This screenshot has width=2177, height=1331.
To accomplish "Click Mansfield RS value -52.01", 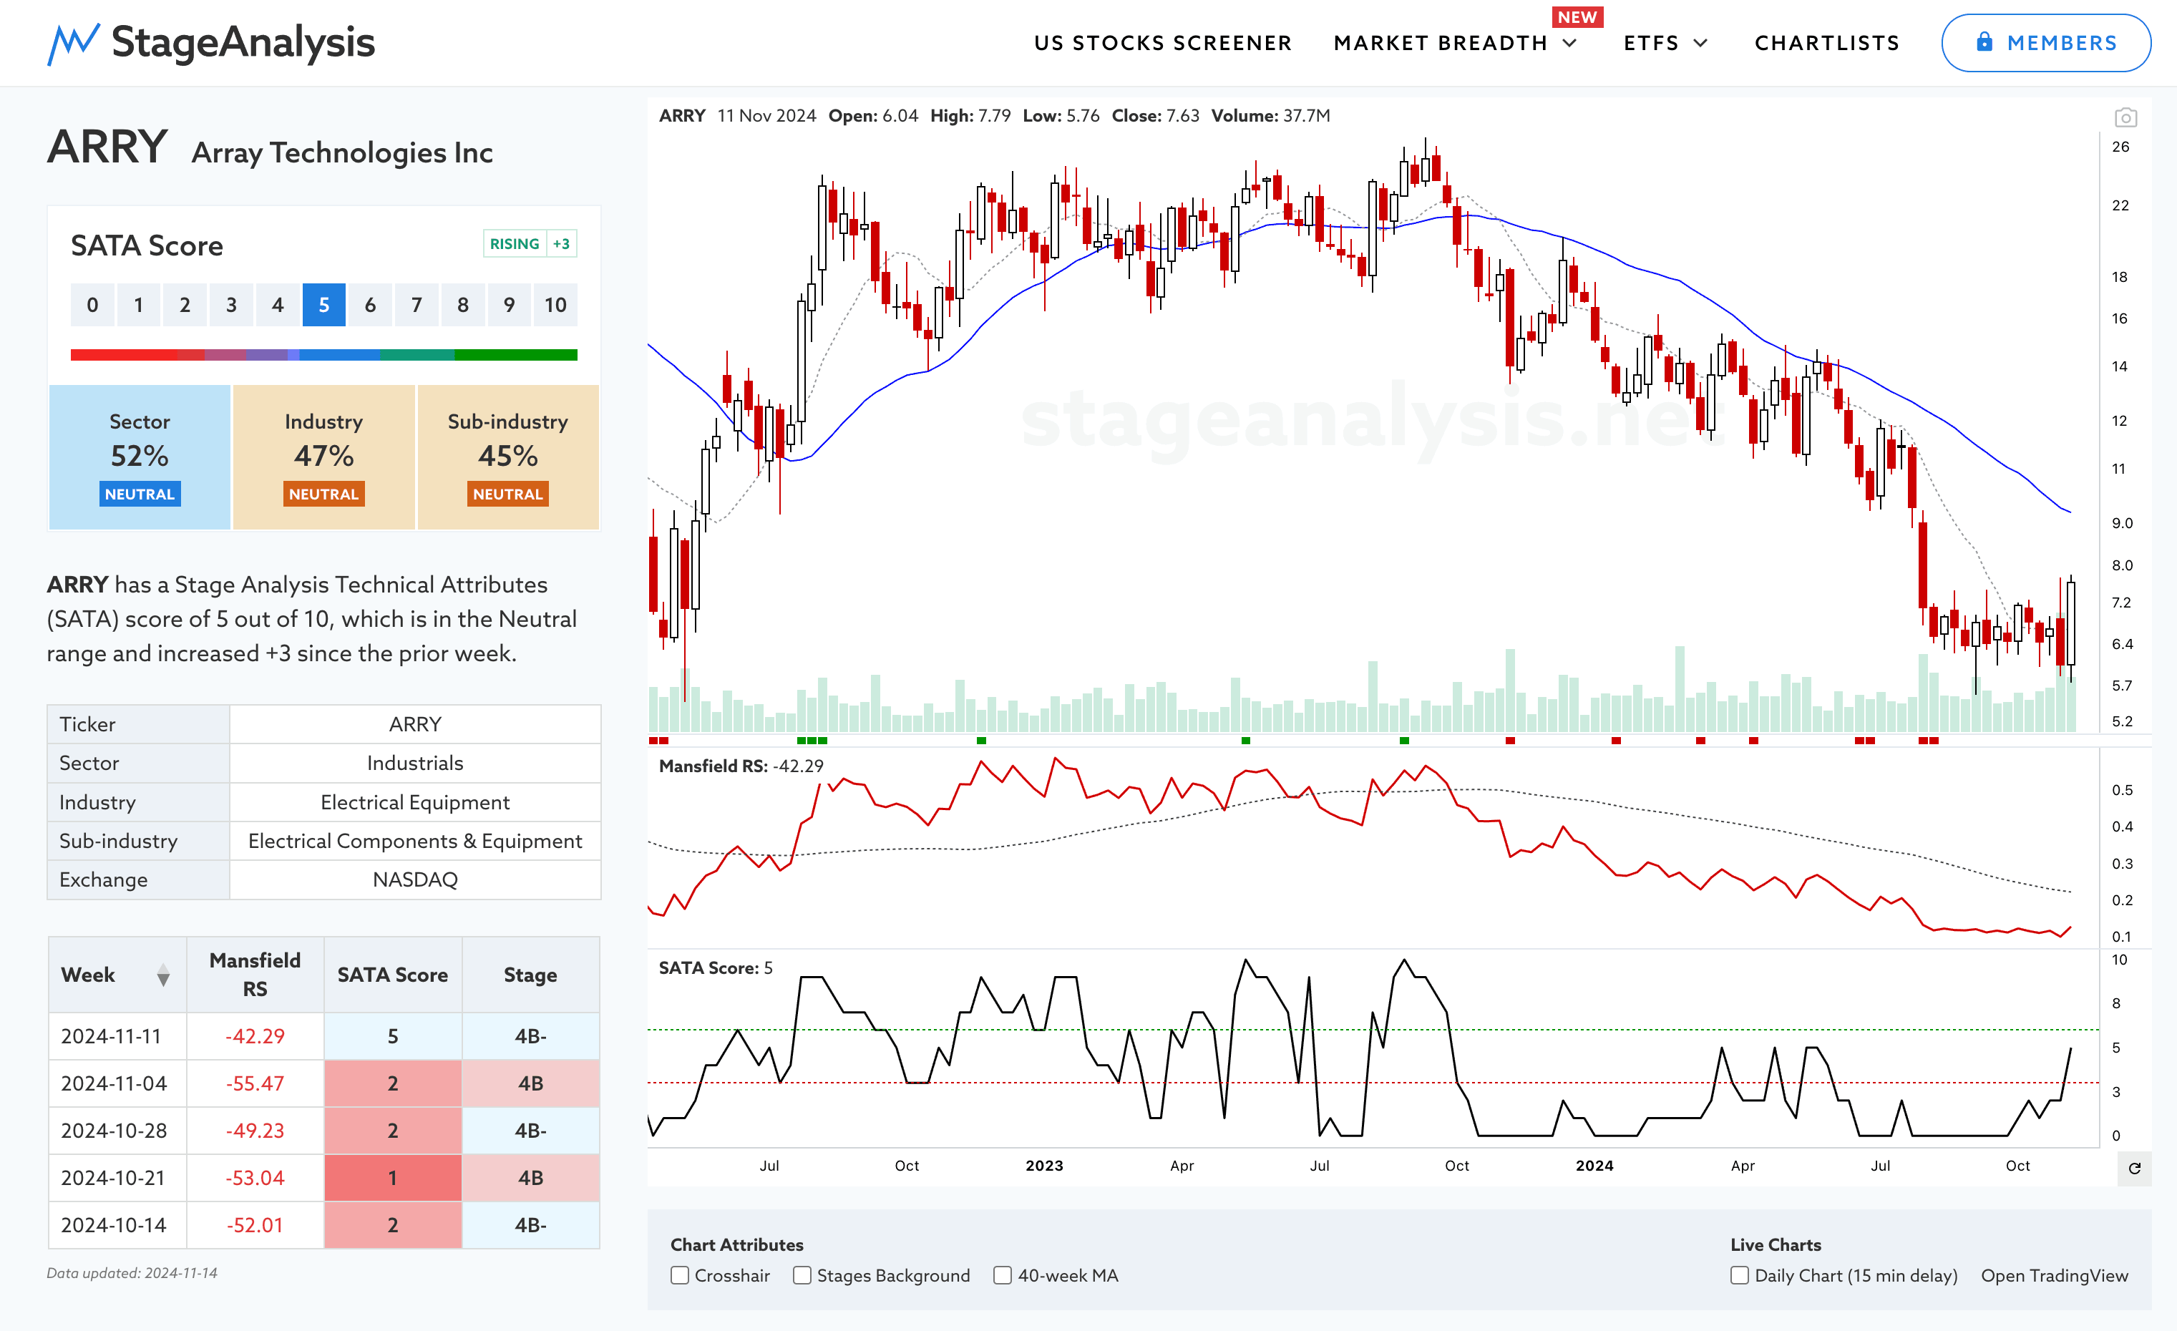I will 255,1225.
